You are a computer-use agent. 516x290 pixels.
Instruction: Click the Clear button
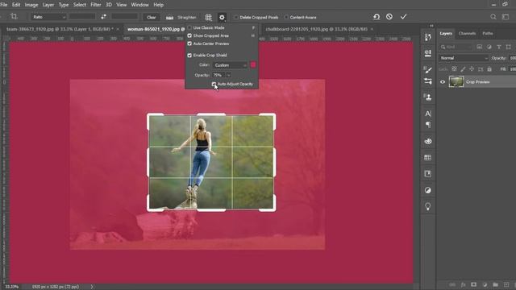point(152,17)
